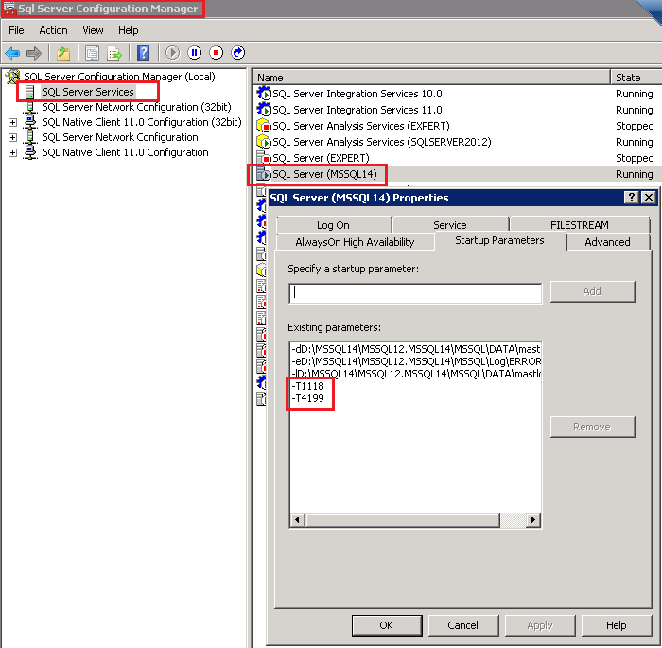
Task: Click the OK button
Action: 386,625
